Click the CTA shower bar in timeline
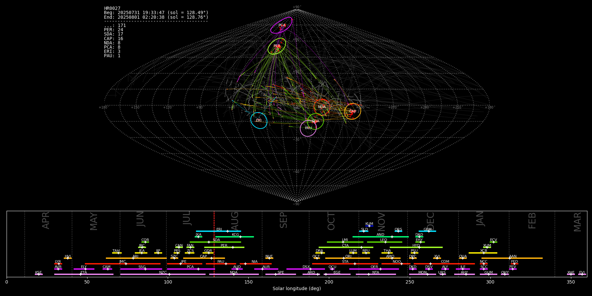 click(x=346, y=247)
